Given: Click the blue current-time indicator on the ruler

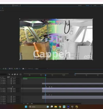Looking at the screenshot, I should tap(46, 75).
